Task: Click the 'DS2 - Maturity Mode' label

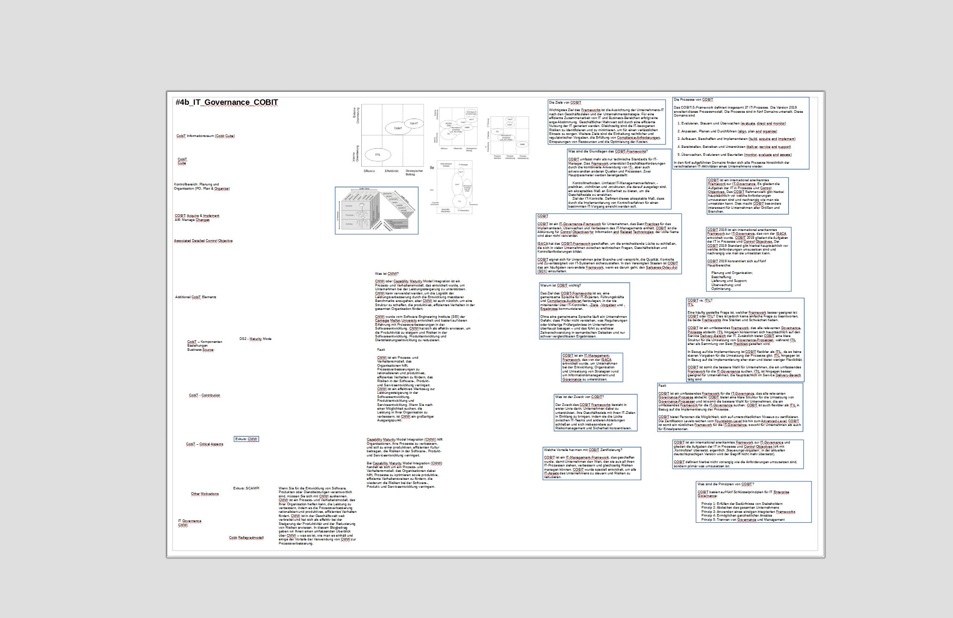Action: (x=255, y=339)
